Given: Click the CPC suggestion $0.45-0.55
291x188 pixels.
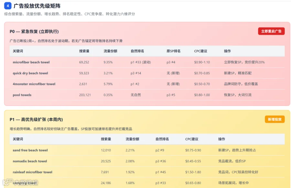Looking at the screenshot, I should 193,161.
